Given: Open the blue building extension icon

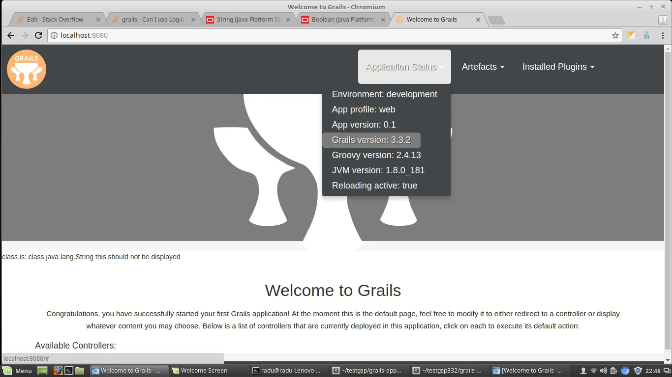Looking at the screenshot, I should click(x=646, y=35).
